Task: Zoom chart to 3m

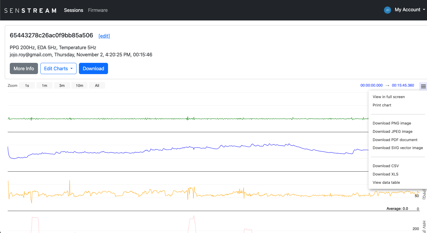Action: pos(62,86)
